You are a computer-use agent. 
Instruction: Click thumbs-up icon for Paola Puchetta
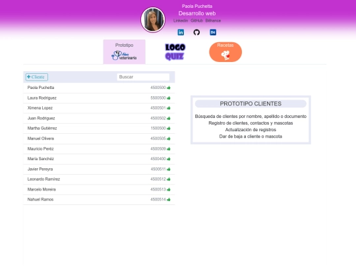(169, 88)
